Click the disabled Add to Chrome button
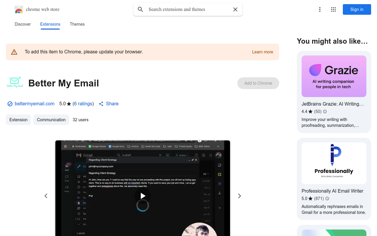377x236 pixels. 258,83
